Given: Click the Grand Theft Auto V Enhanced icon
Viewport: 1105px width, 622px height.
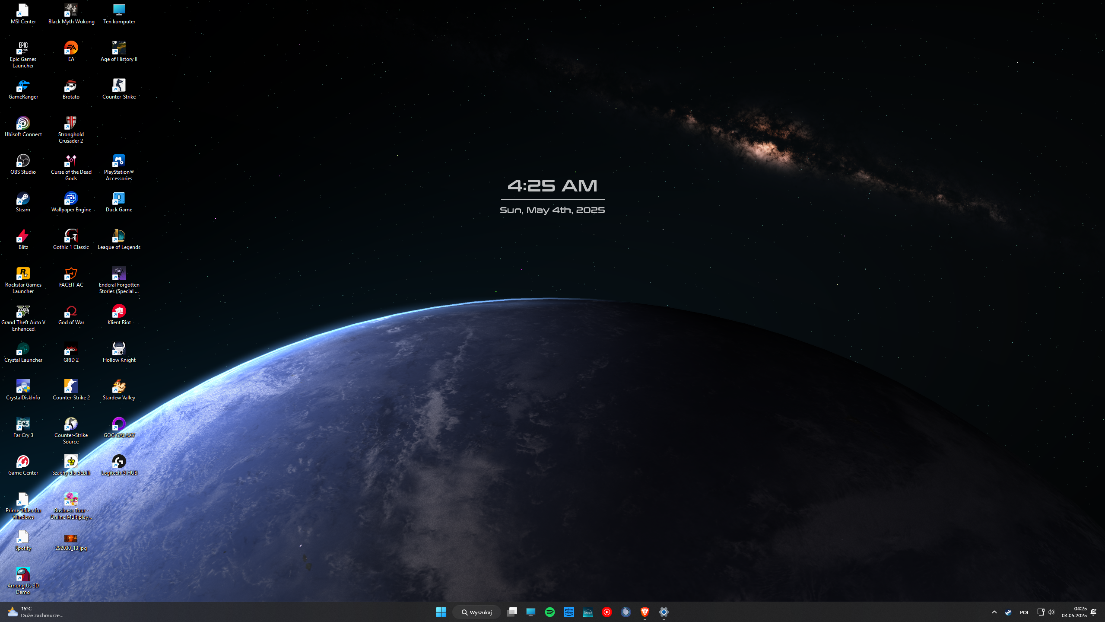Looking at the screenshot, I should tap(23, 318).
